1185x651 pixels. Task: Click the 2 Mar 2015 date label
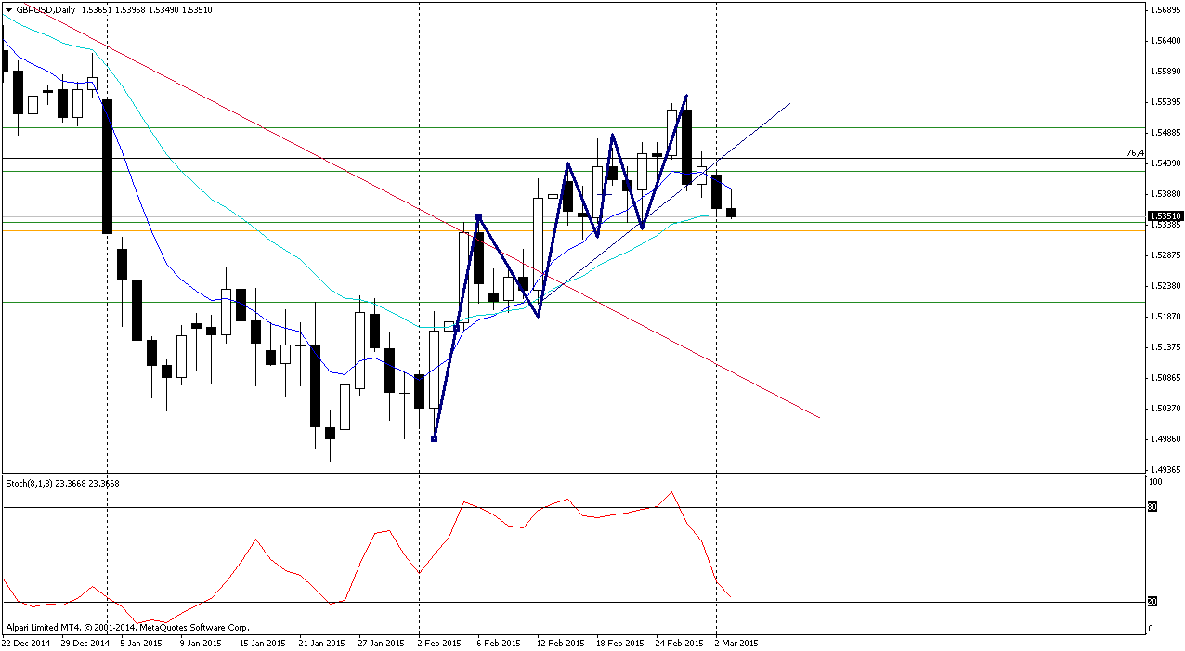(736, 643)
